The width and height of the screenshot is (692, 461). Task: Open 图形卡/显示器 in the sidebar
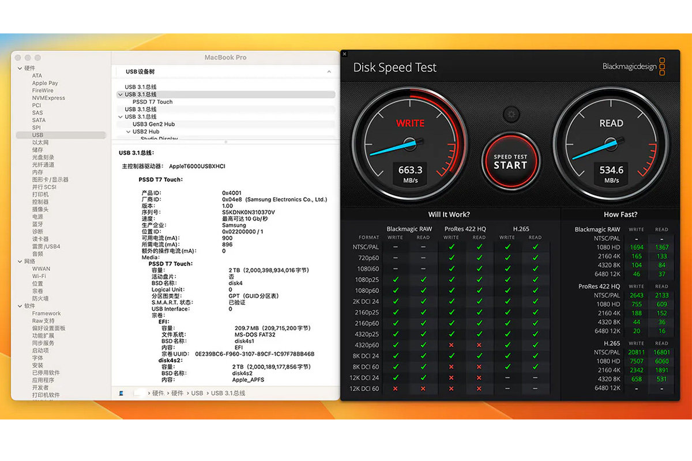pos(50,180)
